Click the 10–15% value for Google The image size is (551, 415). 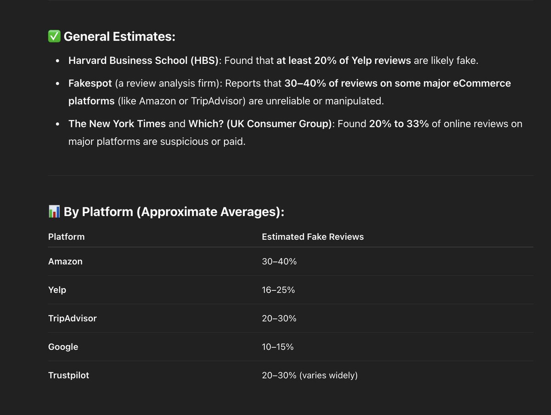click(278, 347)
